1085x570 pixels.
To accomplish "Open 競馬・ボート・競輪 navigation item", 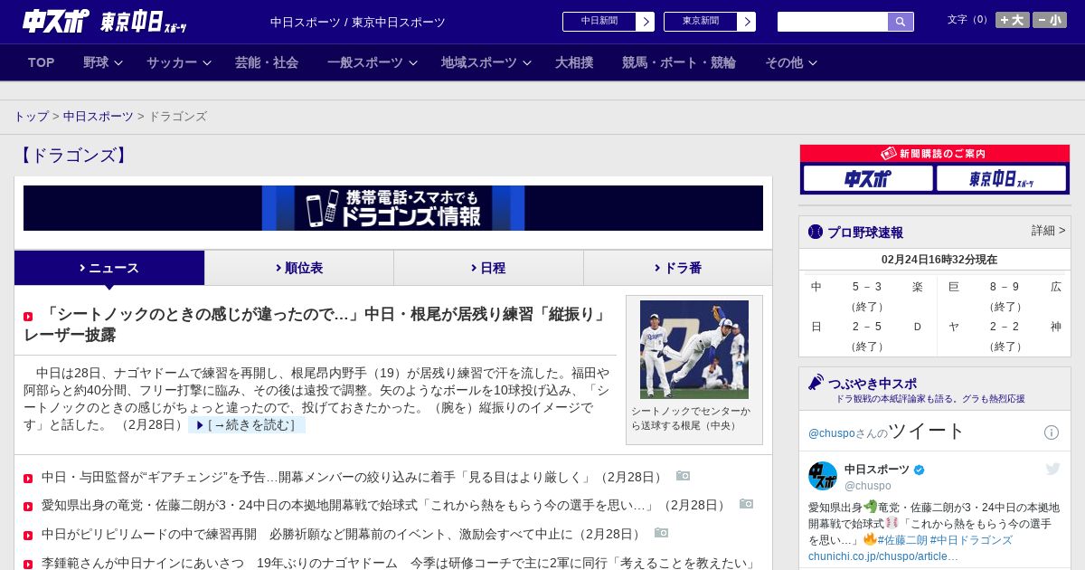I will click(x=678, y=62).
